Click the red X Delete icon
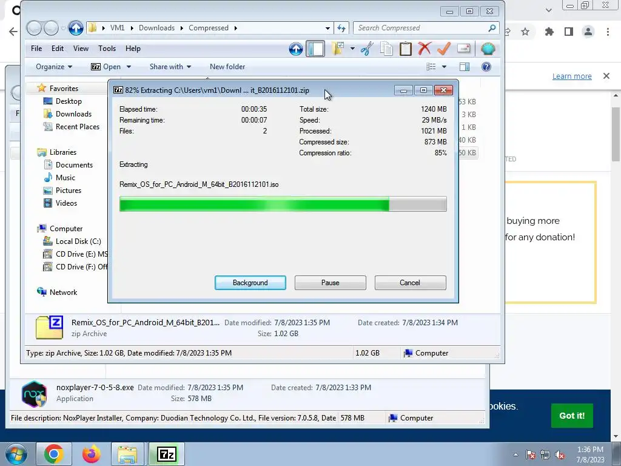The width and height of the screenshot is (621, 466). click(x=424, y=49)
